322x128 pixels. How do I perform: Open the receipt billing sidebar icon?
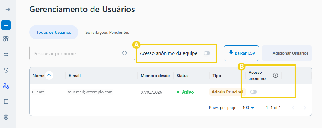point(6,101)
